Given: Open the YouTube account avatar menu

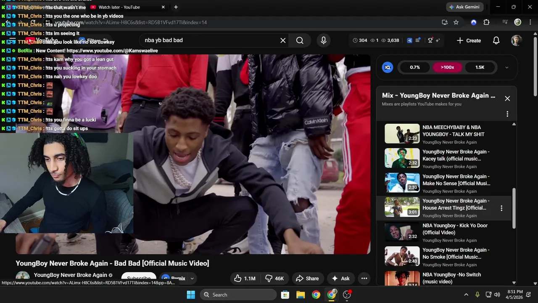Looking at the screenshot, I should pos(517,40).
